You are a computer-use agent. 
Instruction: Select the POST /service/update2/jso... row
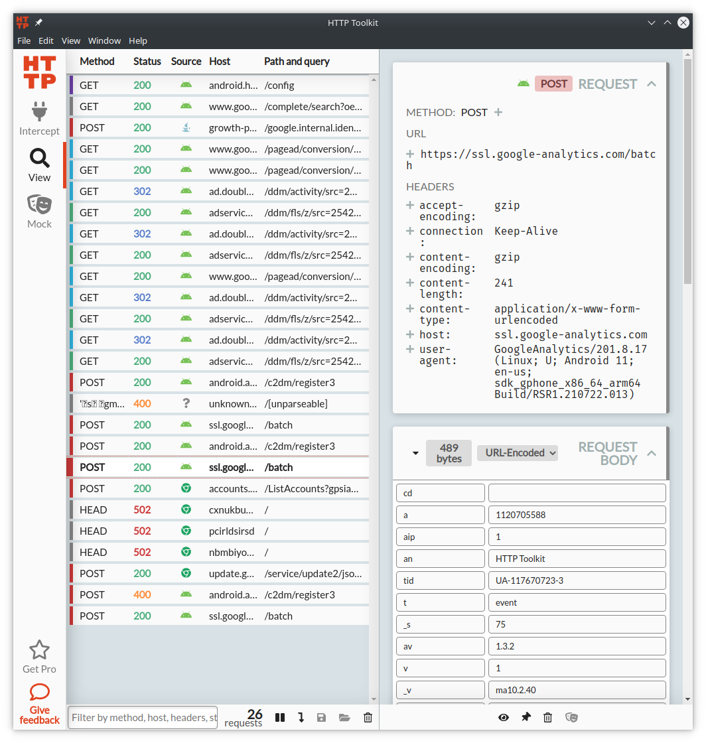pyautogui.click(x=219, y=573)
